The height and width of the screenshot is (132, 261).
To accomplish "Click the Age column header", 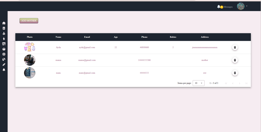I will (116, 37).
